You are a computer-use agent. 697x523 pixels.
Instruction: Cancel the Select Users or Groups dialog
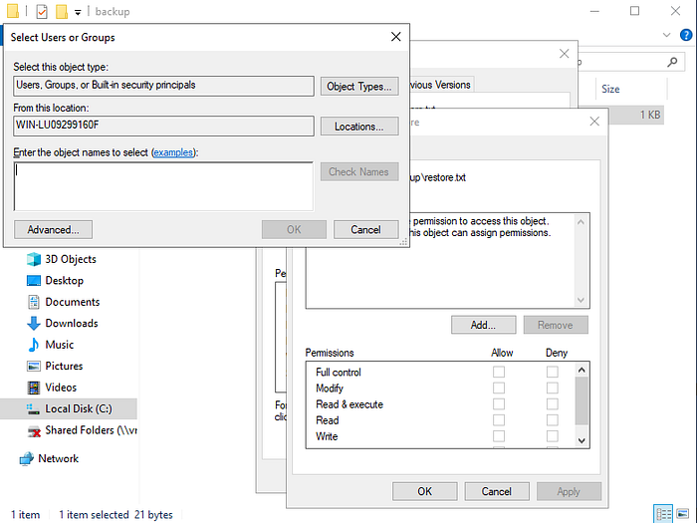365,229
